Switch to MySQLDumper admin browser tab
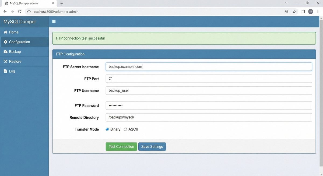 tap(29, 3)
